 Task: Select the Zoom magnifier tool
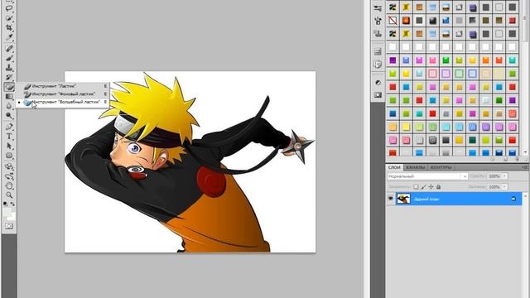9,195
